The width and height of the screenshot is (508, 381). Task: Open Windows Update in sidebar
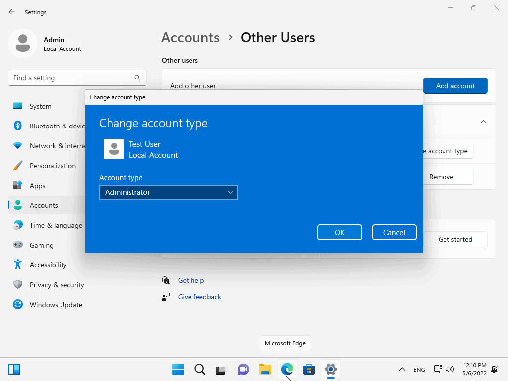coord(56,305)
